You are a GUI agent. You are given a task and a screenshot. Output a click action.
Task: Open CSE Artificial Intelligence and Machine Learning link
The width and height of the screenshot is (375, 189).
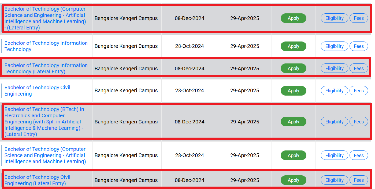tap(44, 155)
